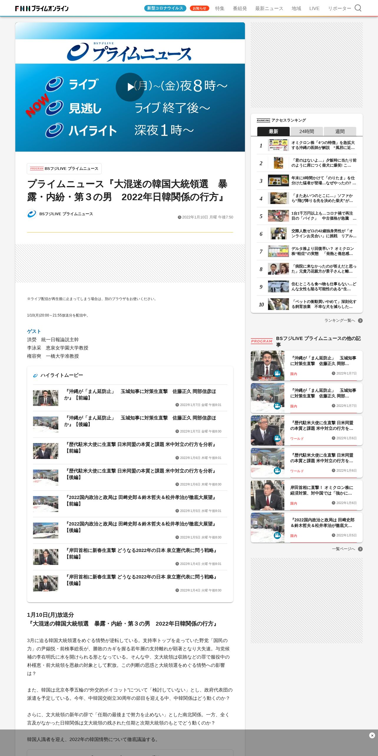Play the プライムニュース video
Image resolution: width=378 pixels, height=756 pixels.
pos(130,87)
